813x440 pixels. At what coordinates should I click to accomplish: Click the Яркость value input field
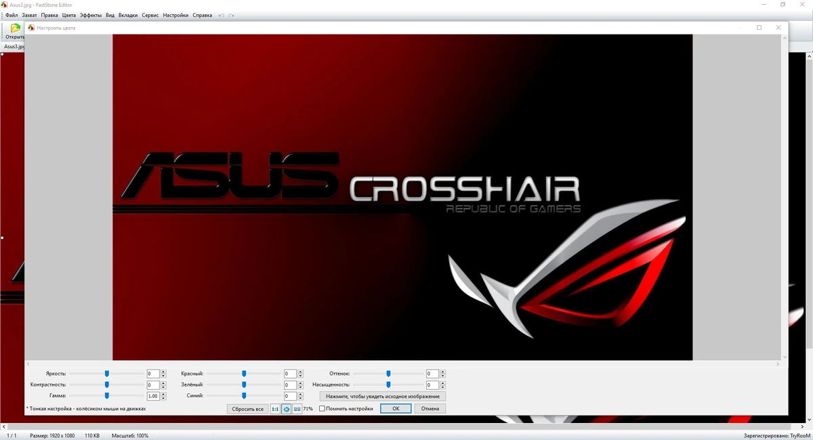click(153, 374)
